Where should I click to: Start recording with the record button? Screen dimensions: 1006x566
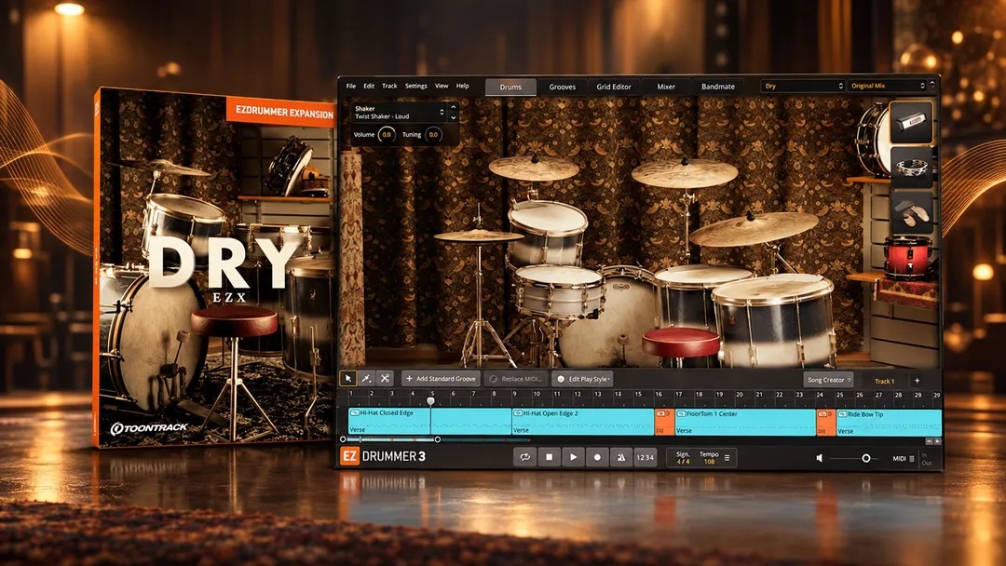(597, 457)
